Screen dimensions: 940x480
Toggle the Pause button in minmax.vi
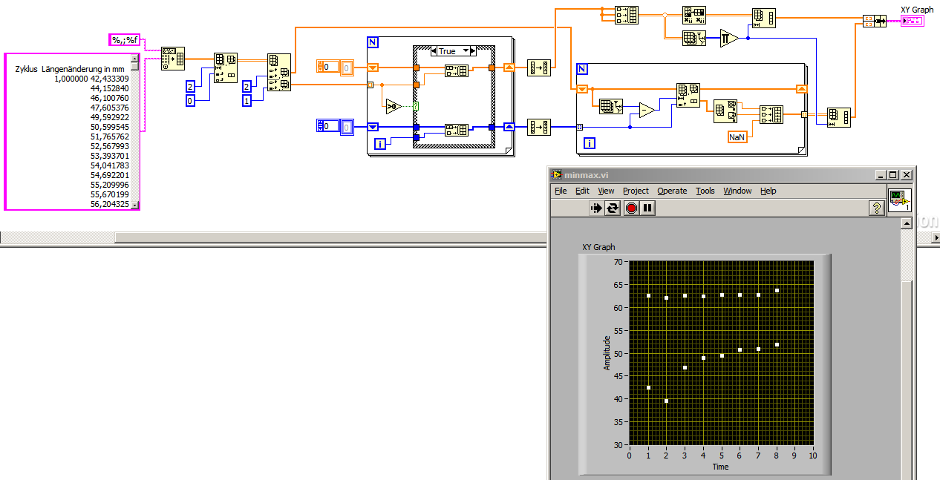[x=648, y=208]
